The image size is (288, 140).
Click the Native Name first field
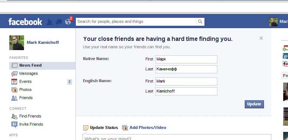(186, 59)
